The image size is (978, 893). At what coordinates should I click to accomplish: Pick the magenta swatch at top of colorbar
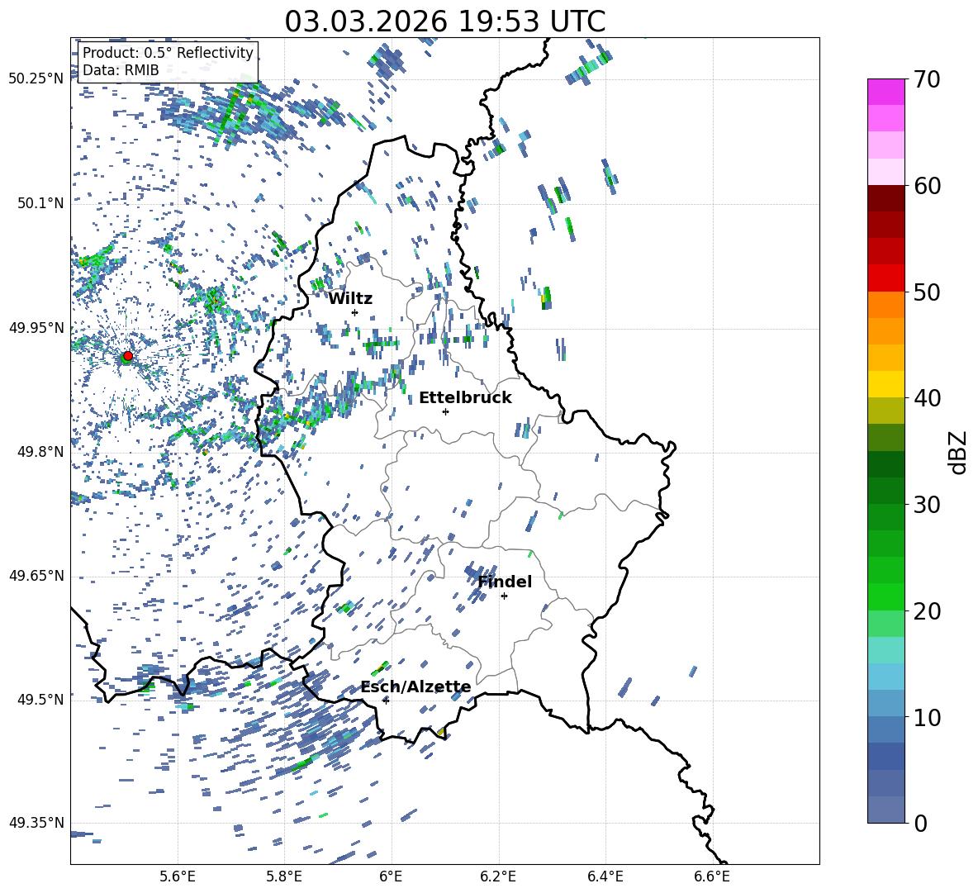tap(886, 92)
